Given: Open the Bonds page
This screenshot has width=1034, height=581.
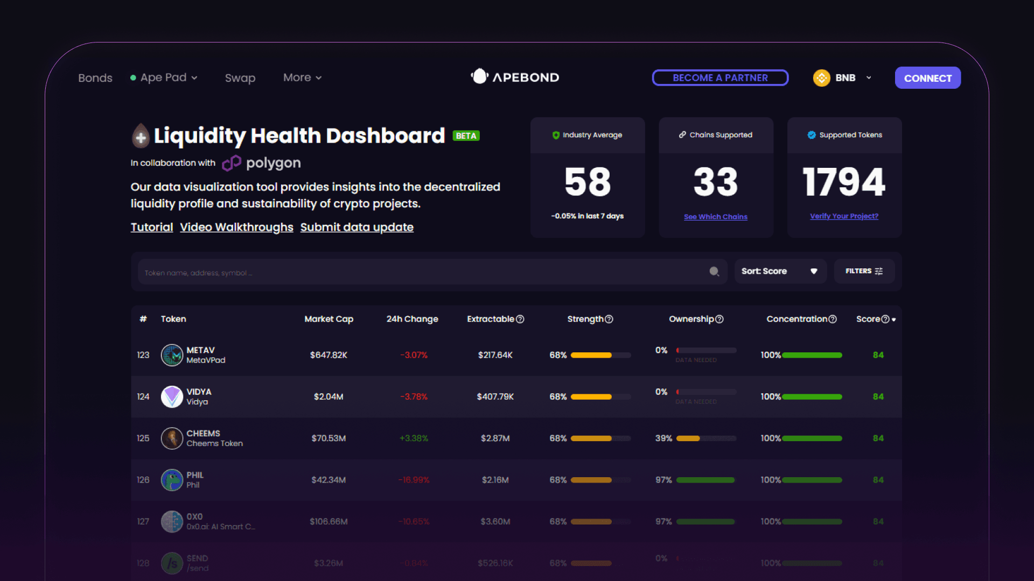Looking at the screenshot, I should (95, 78).
